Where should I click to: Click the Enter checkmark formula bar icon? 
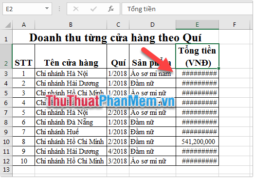point(93,9)
